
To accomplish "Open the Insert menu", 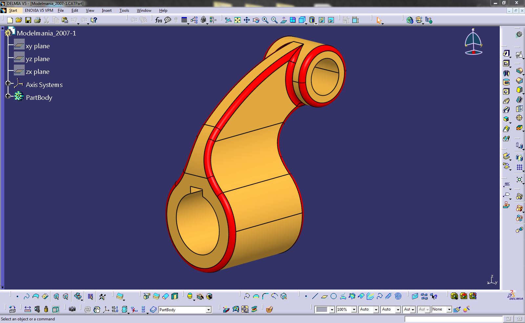I will point(107,11).
